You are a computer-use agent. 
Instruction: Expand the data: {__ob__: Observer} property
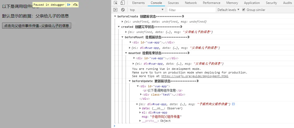140,108
